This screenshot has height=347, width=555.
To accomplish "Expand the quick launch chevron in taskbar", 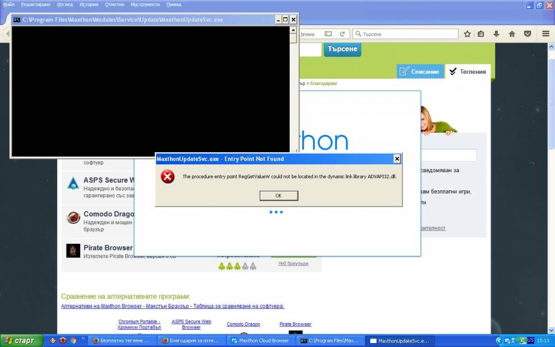I will click(83, 339).
